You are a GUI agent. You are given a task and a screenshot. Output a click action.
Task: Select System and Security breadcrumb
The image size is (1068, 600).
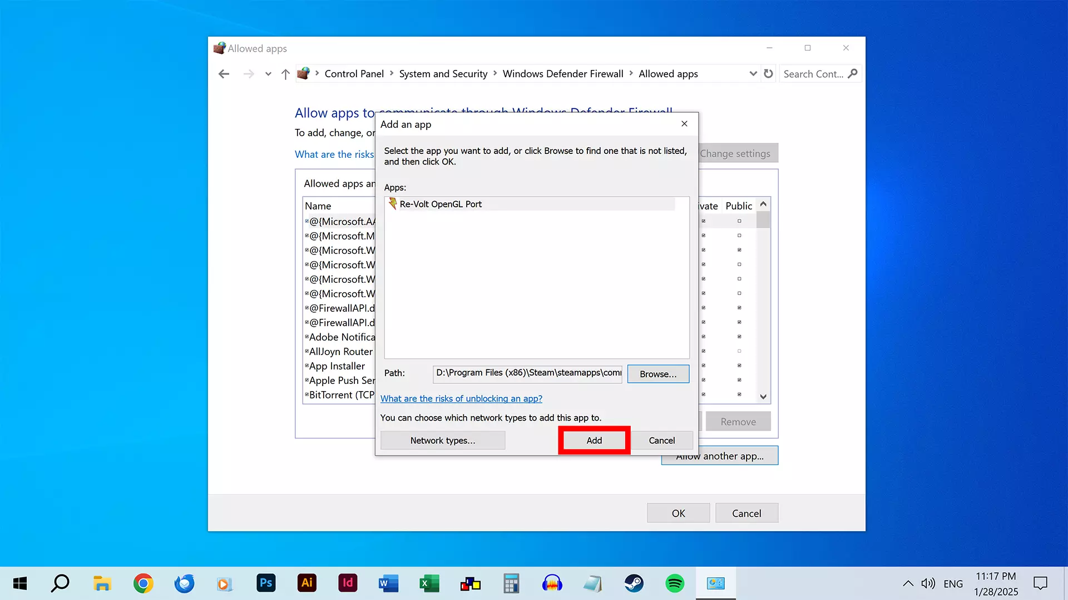click(443, 74)
